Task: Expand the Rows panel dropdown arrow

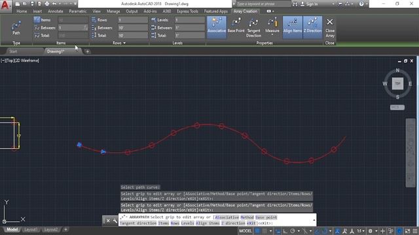Action: click(124, 43)
